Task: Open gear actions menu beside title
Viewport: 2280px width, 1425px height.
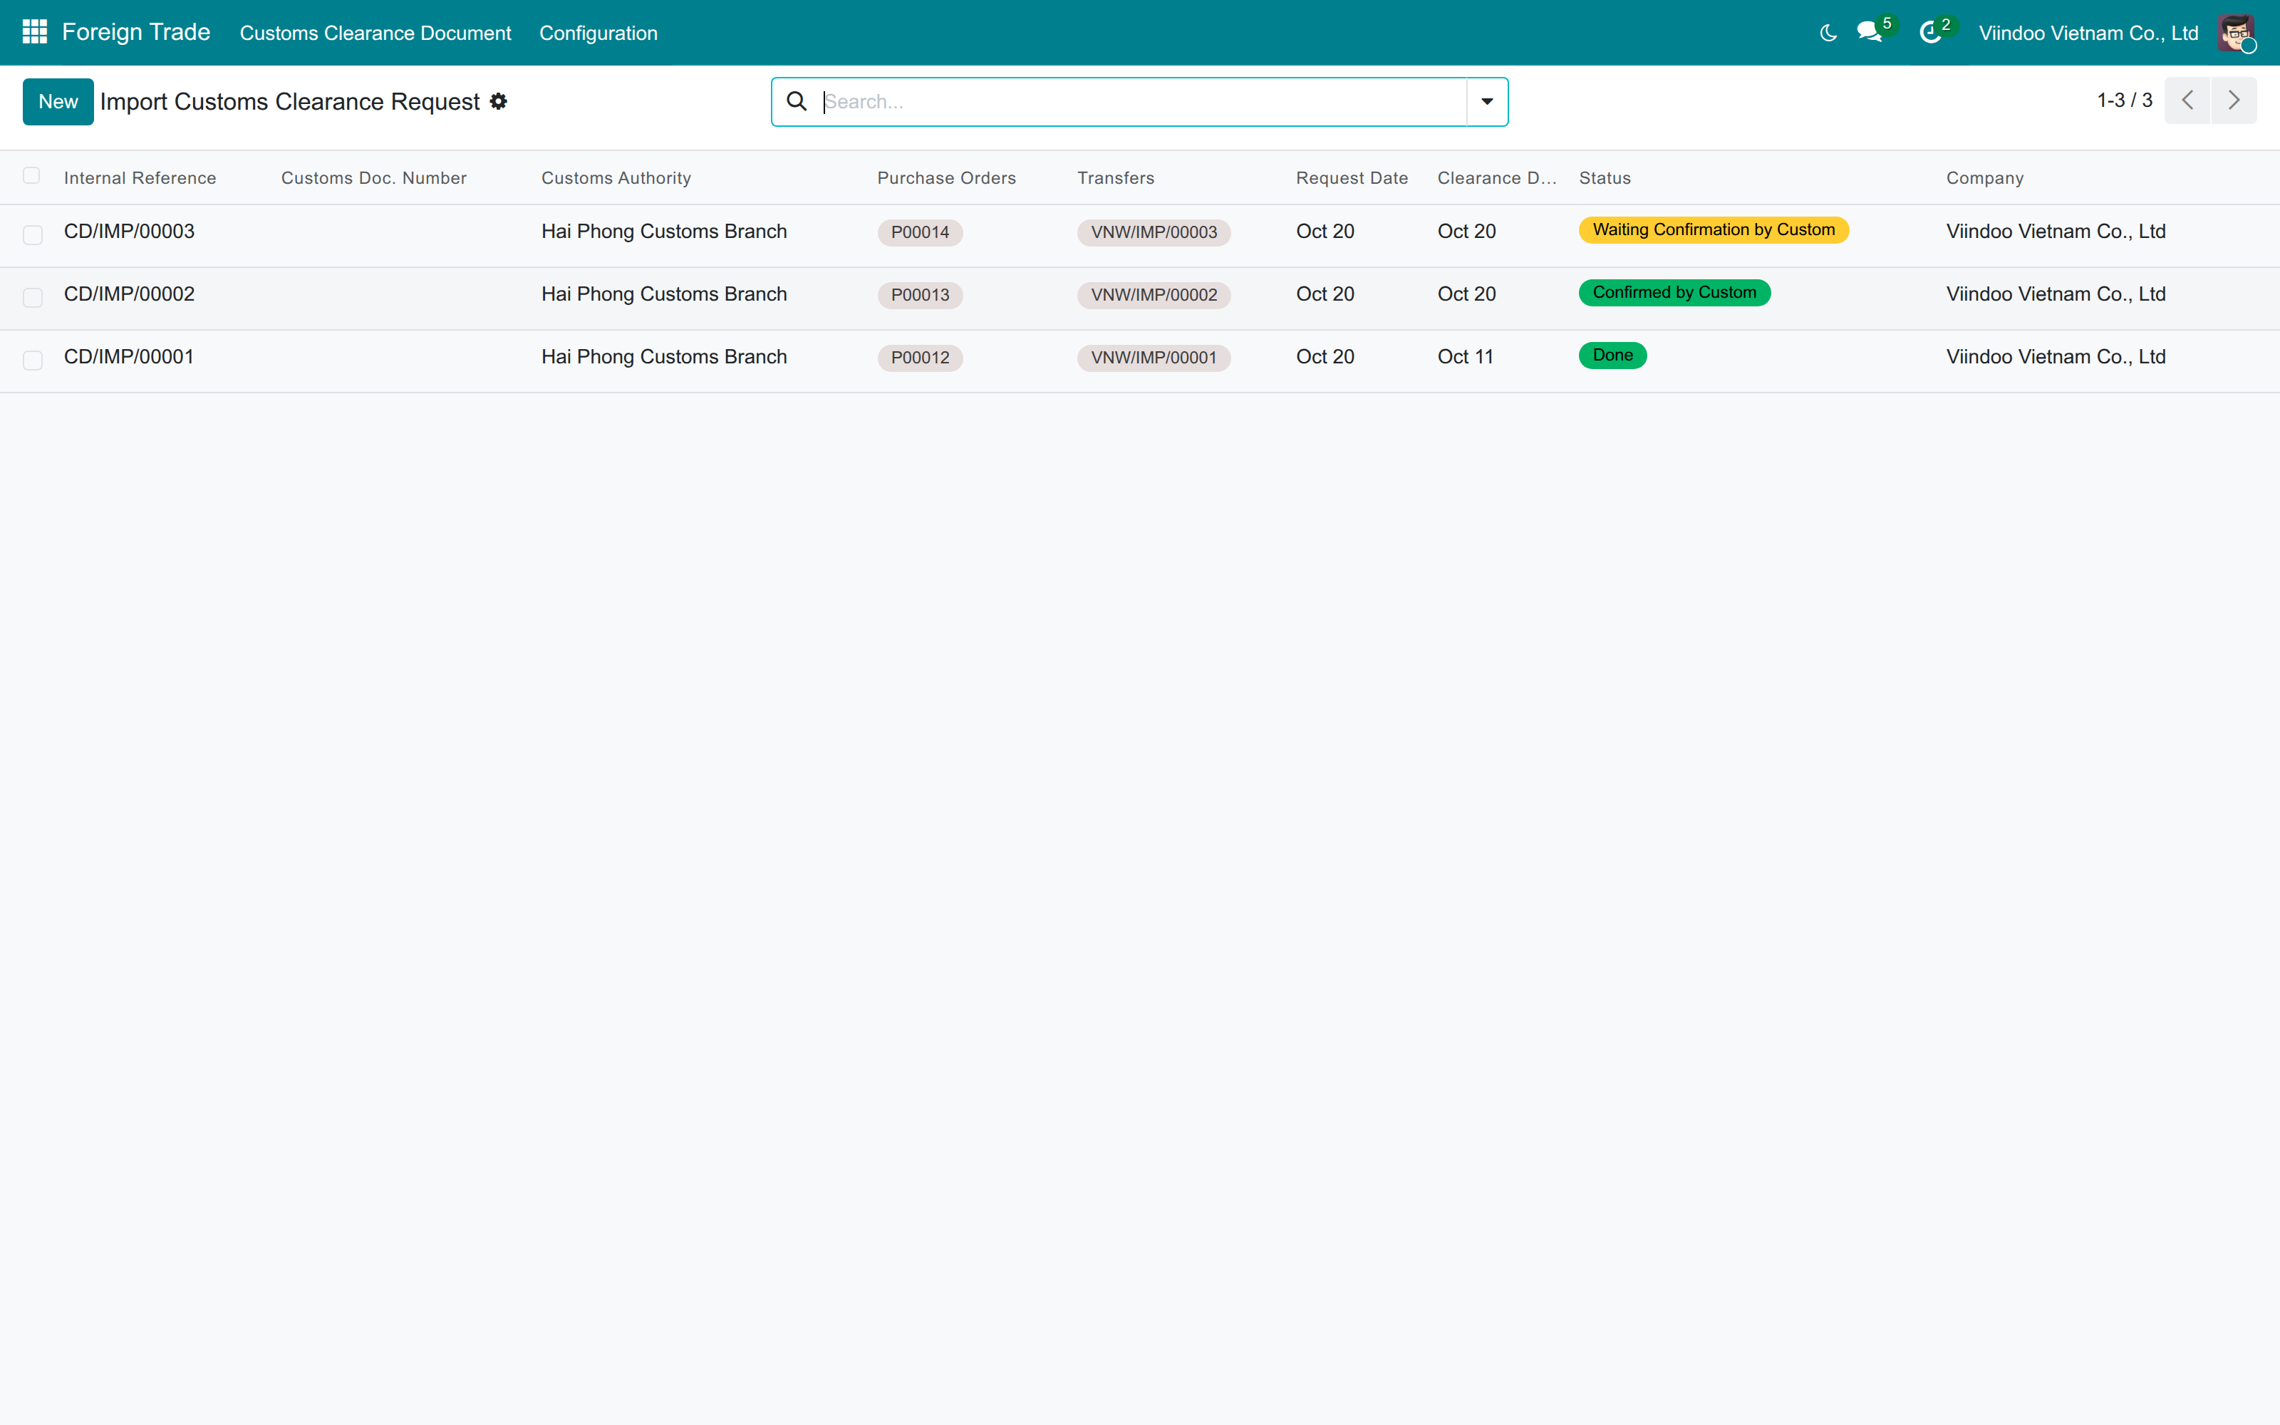Action: coord(499,101)
